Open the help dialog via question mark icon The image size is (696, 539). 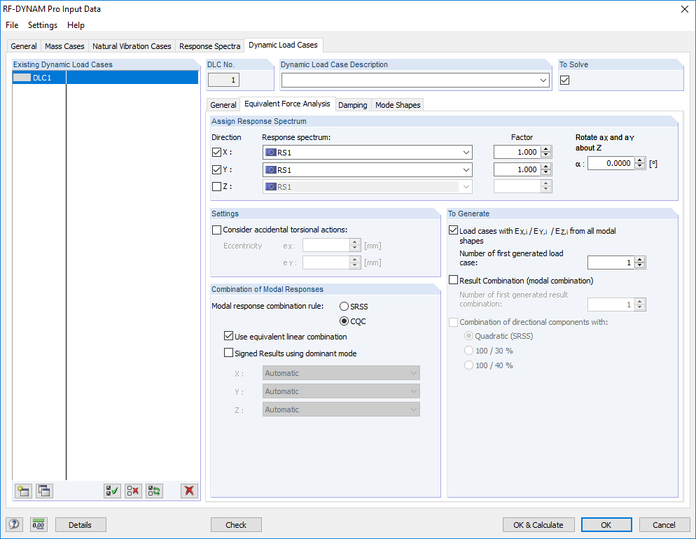coord(14,524)
